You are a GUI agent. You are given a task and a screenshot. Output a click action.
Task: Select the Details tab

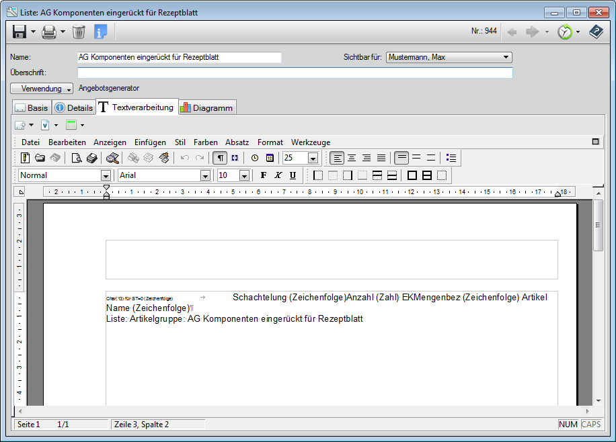[73, 107]
